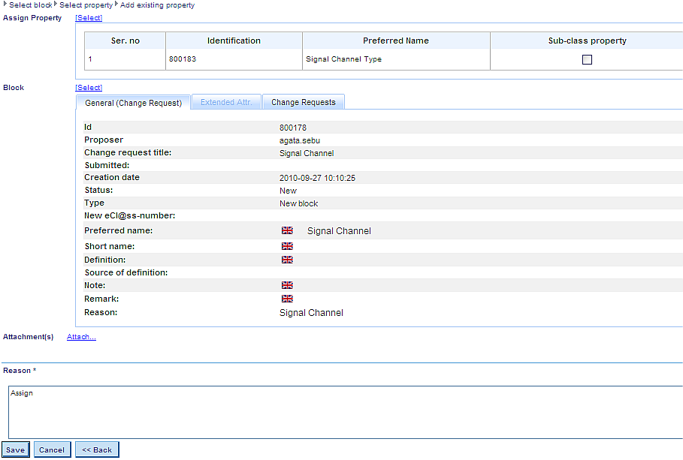Tick the Sub-class property checkbox
This screenshot has height=460, width=683.
coord(587,60)
